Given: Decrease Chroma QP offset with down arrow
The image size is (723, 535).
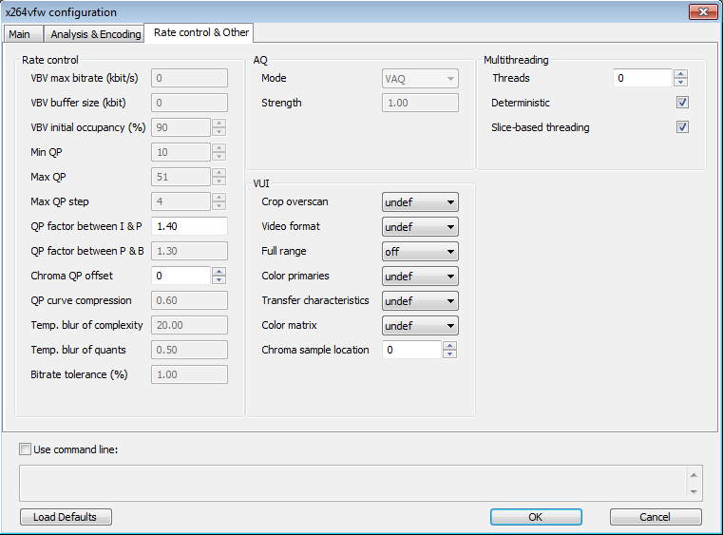Looking at the screenshot, I should (219, 279).
